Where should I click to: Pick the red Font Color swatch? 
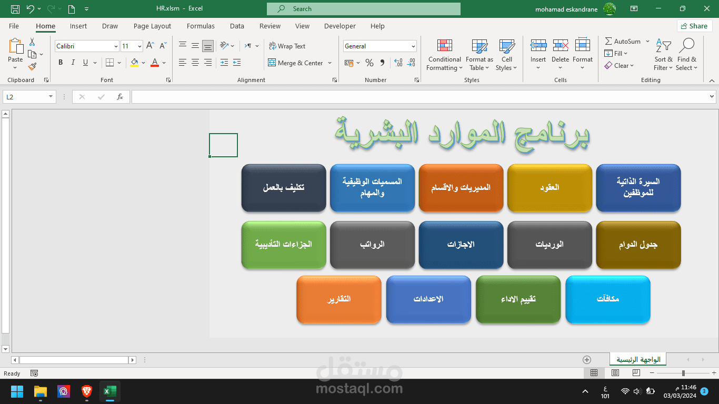(x=154, y=66)
